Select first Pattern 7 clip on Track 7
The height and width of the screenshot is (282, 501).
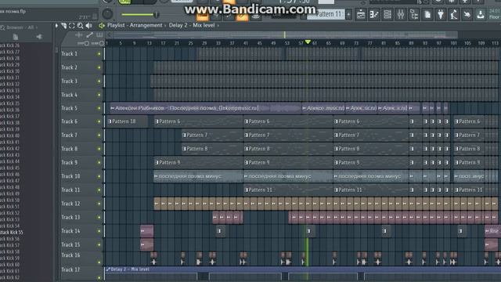(212, 136)
